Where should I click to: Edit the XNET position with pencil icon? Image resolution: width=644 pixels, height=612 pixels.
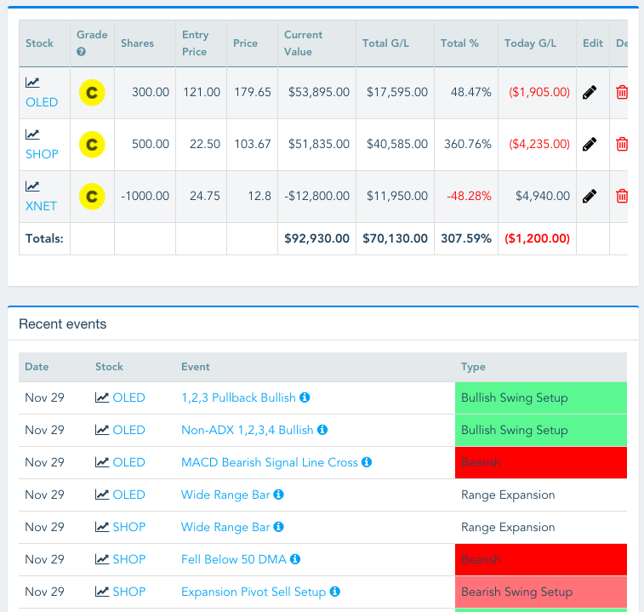click(590, 196)
